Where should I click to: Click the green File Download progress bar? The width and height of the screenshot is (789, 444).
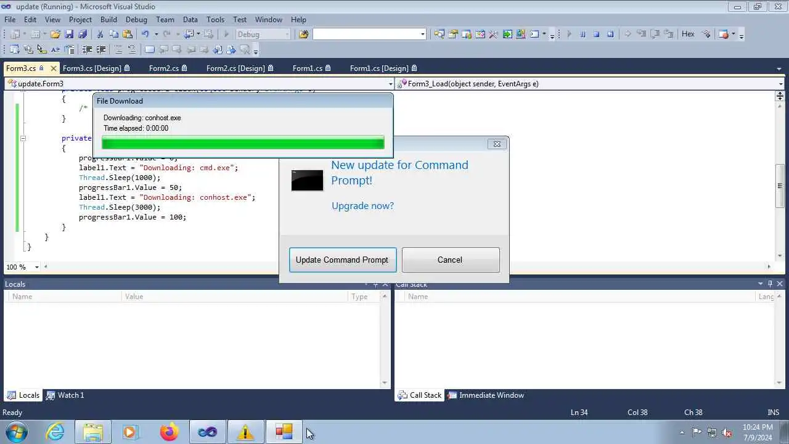click(x=243, y=143)
